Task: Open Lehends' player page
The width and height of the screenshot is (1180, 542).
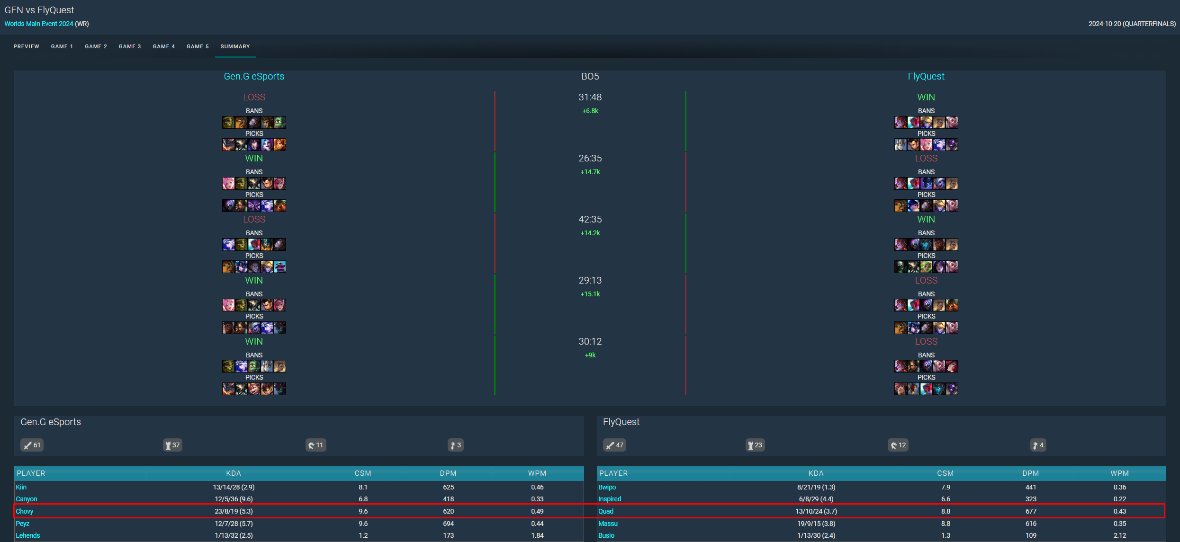Action: [x=28, y=535]
